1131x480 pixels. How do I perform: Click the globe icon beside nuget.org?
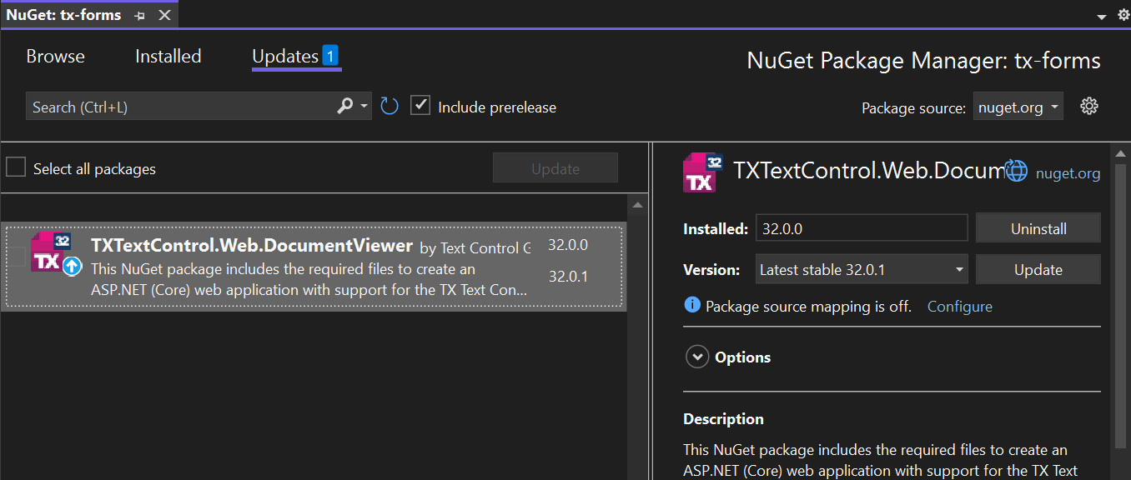click(1016, 170)
